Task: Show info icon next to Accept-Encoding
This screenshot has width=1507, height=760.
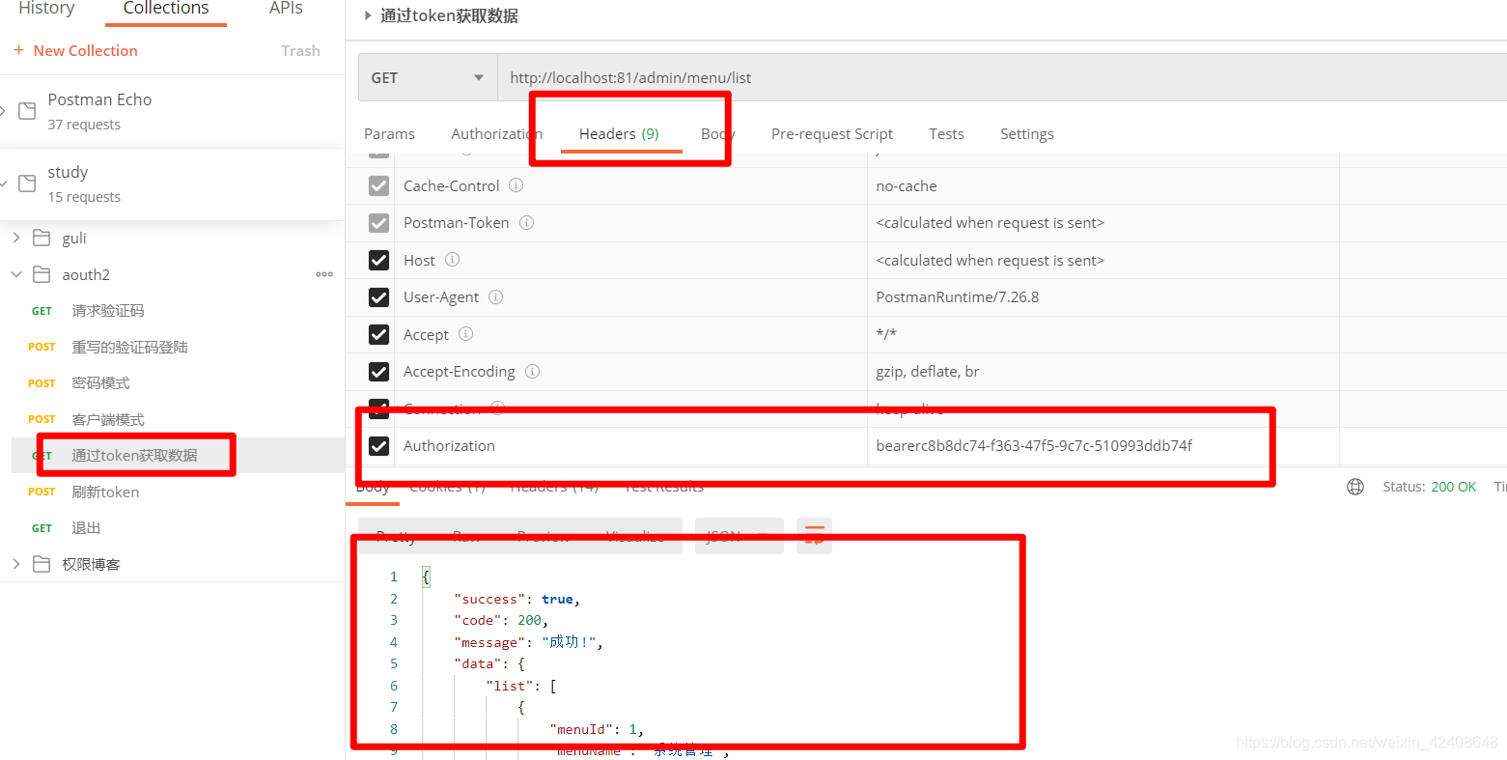Action: (532, 371)
